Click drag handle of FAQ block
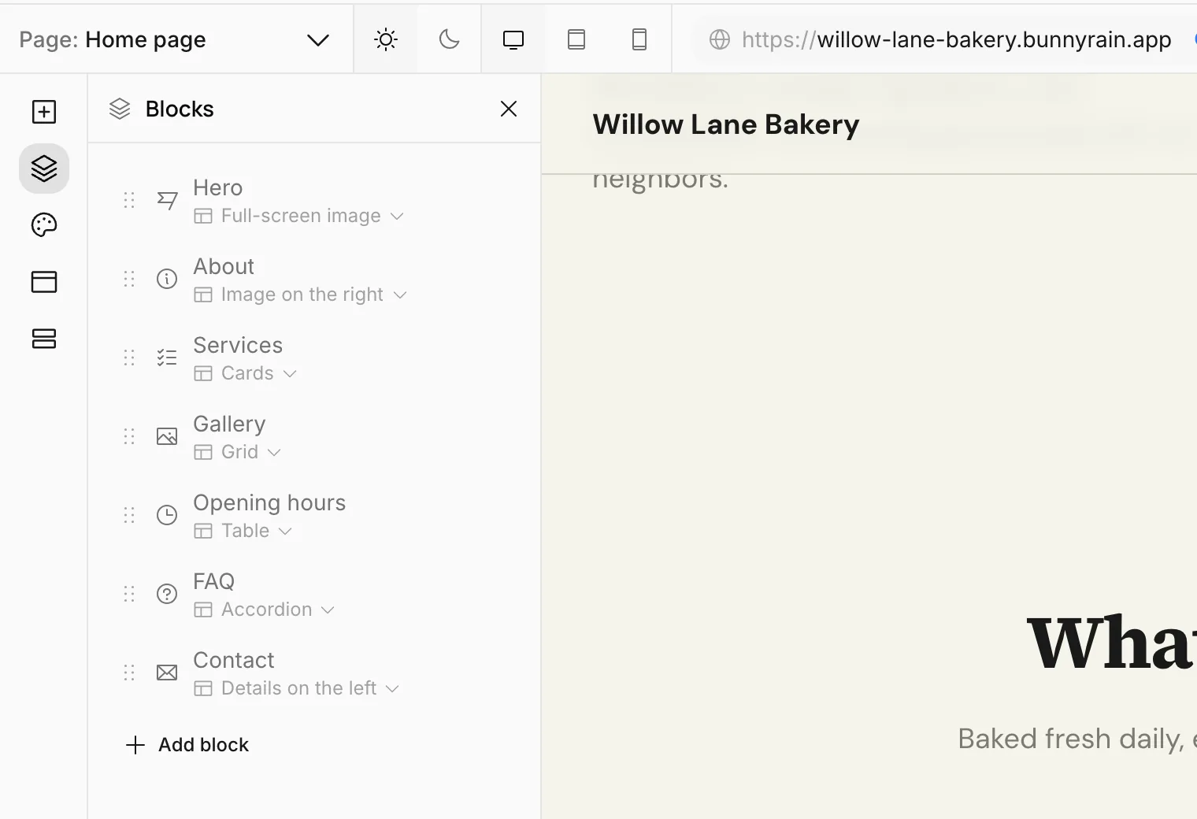 coord(129,594)
